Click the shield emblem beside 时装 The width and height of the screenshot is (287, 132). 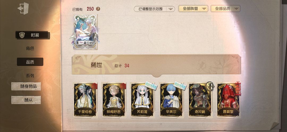tap(22, 35)
